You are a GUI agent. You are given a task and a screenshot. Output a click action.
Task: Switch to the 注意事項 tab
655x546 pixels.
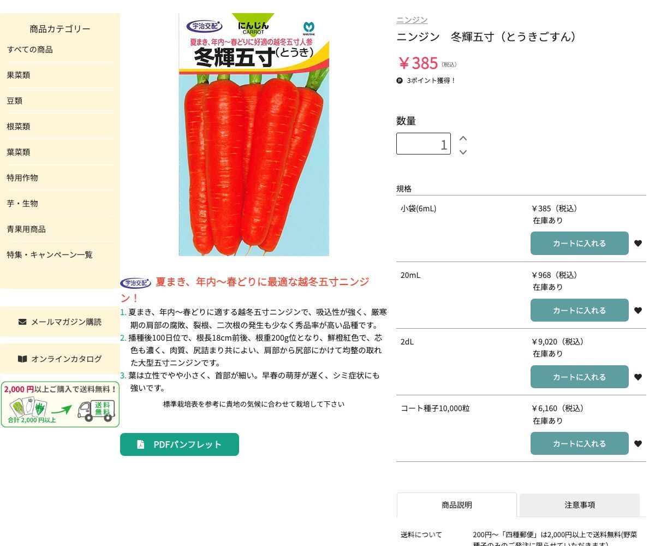click(579, 505)
